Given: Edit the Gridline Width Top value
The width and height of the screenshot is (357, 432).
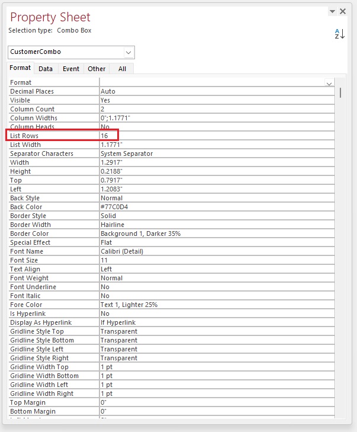Looking at the screenshot, I should [217, 367].
